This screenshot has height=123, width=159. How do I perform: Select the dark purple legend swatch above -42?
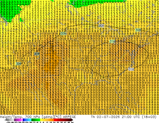[x=15, y=120]
